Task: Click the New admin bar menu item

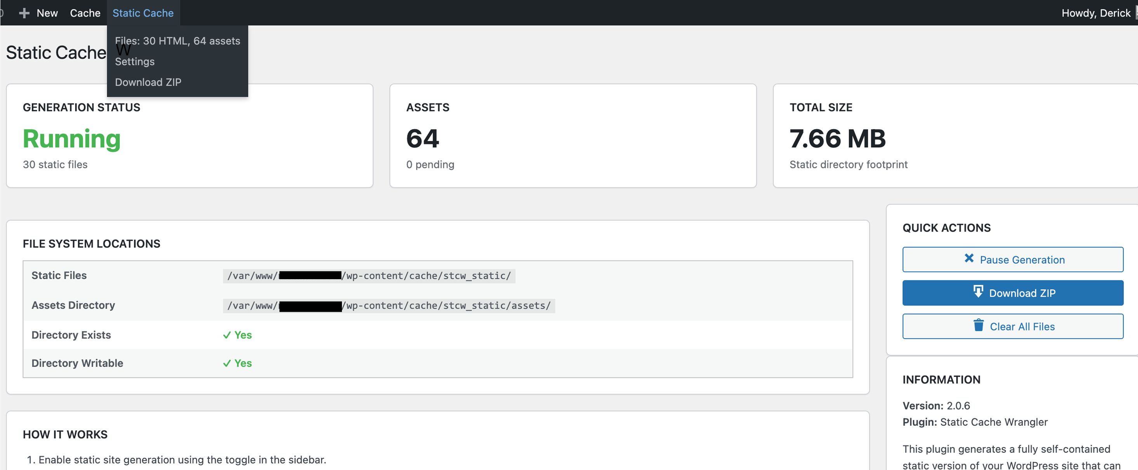Action: tap(47, 13)
